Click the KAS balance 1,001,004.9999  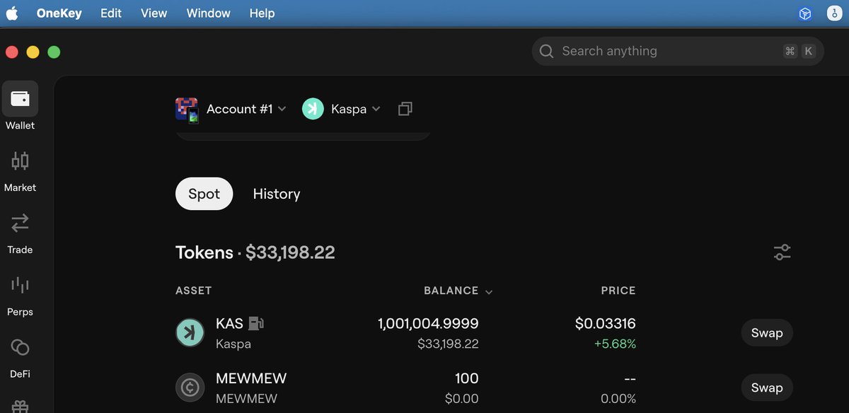point(428,324)
